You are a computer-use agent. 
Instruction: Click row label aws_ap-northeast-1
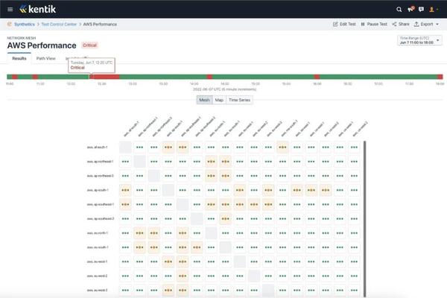[100, 162]
